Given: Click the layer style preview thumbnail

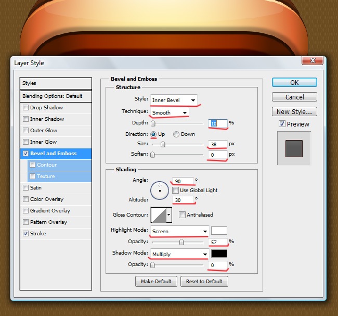Looking at the screenshot, I should [x=294, y=148].
